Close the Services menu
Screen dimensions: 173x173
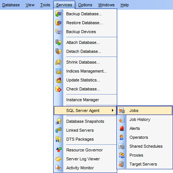[x=64, y=5]
